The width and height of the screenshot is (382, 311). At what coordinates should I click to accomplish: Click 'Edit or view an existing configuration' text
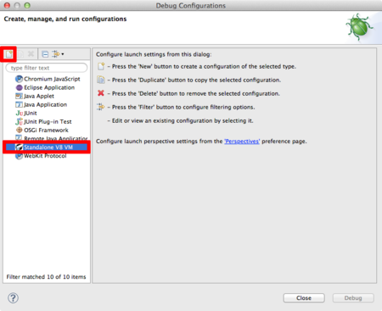[183, 120]
